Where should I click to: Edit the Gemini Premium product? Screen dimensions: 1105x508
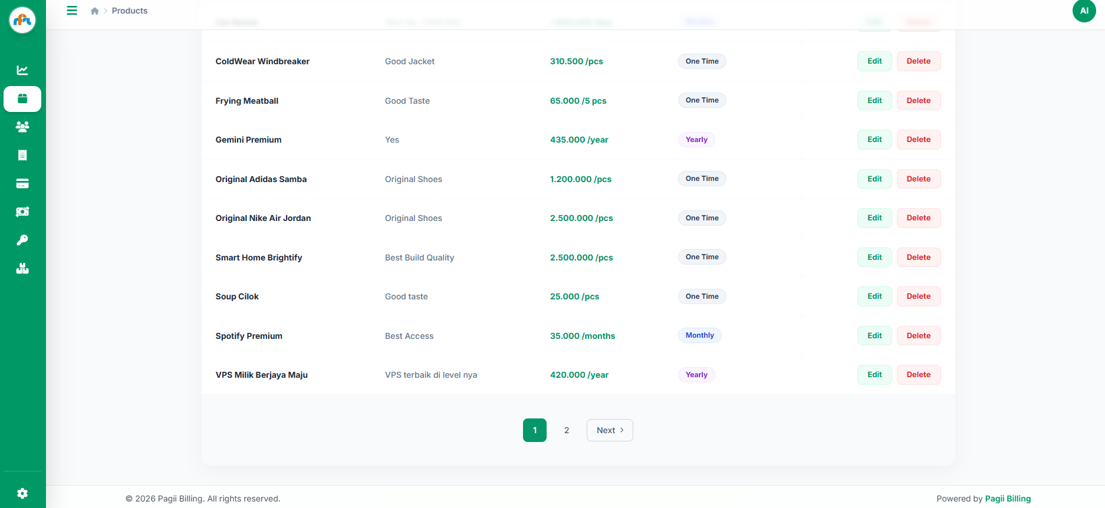pyautogui.click(x=874, y=140)
